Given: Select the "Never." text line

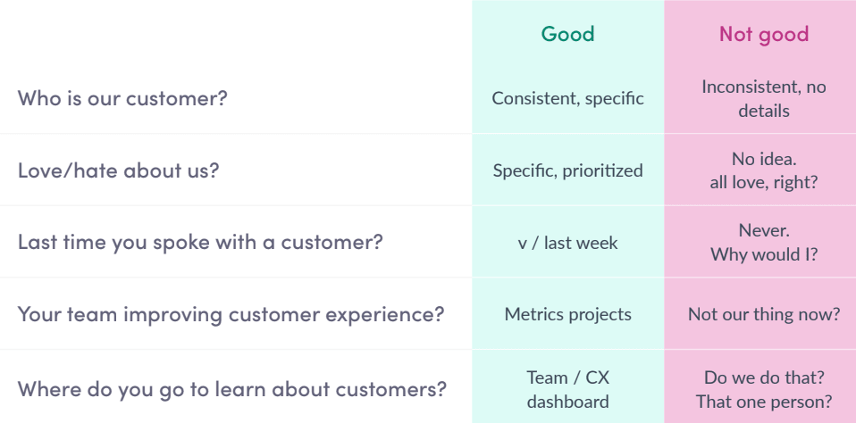Looking at the screenshot, I should [763, 230].
